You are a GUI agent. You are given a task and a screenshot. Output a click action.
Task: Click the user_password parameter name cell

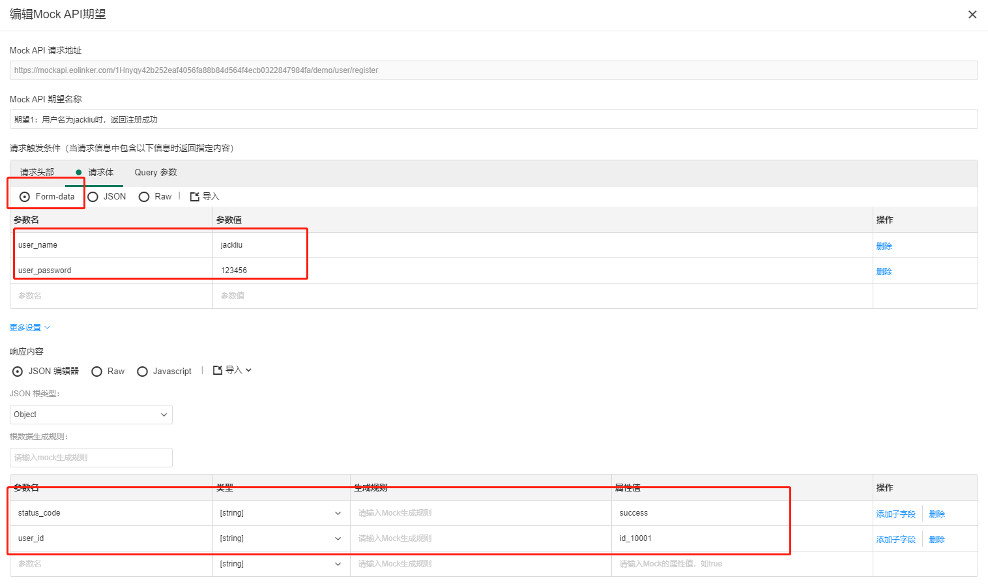[111, 271]
